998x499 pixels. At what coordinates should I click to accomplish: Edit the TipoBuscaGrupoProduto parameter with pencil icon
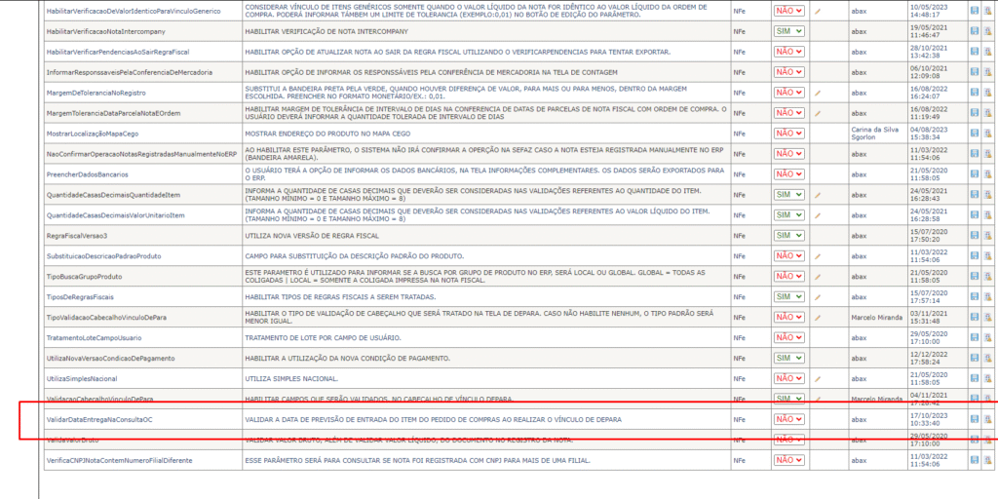819,276
